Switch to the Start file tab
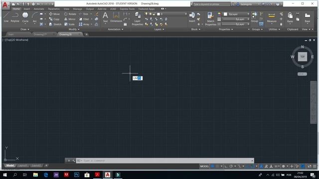 point(11,34)
